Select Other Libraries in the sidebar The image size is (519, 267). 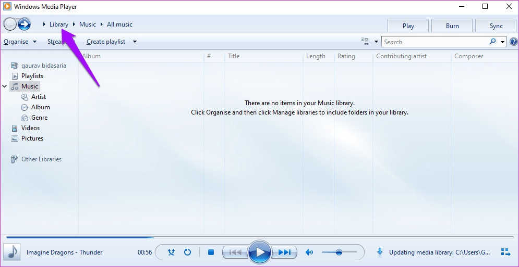pos(41,159)
